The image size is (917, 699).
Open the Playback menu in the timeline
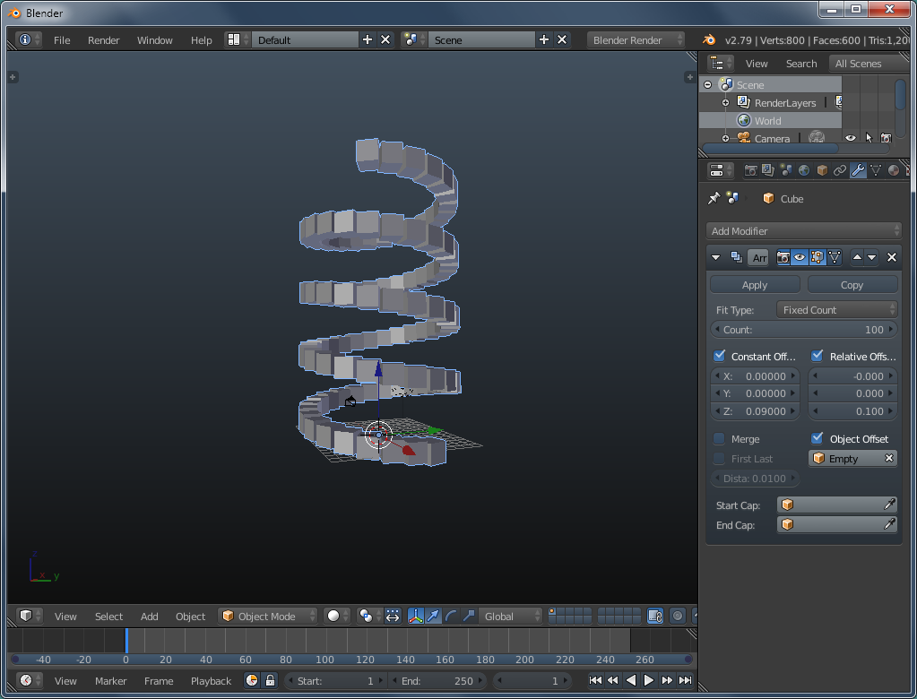(x=211, y=681)
